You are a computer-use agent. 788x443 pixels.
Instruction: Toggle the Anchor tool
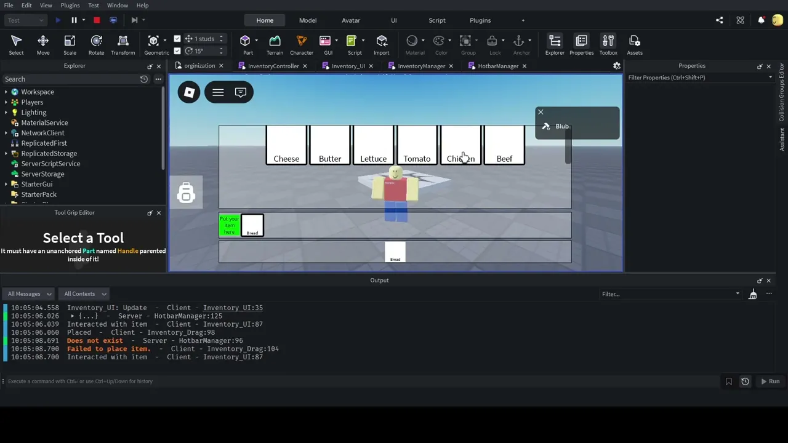(518, 44)
